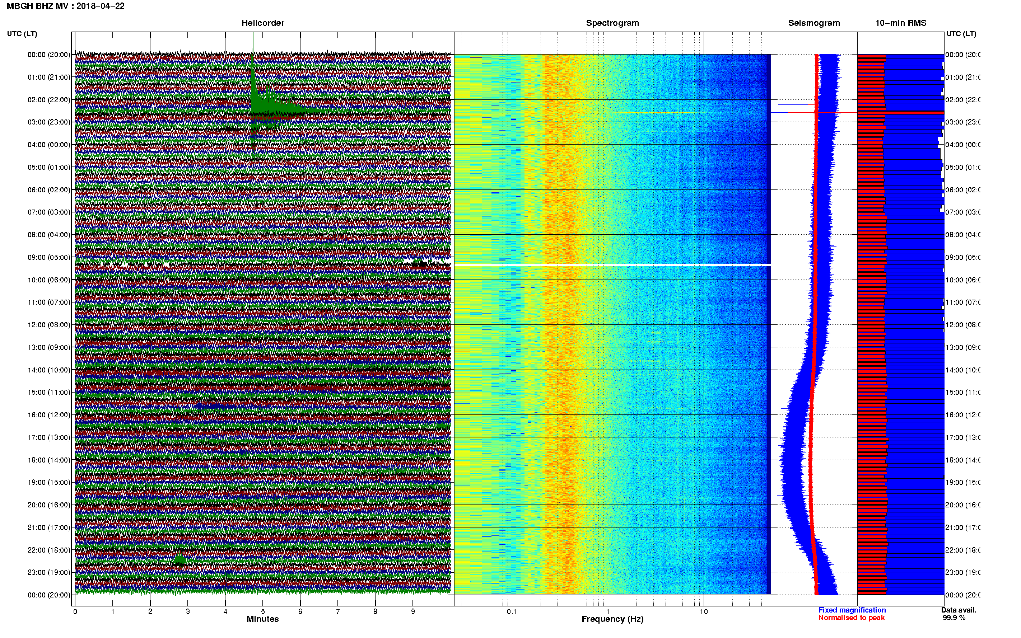This screenshot has height=638, width=1021.
Task: Click left axis label '18:00 (14:00)'
Action: pos(49,460)
